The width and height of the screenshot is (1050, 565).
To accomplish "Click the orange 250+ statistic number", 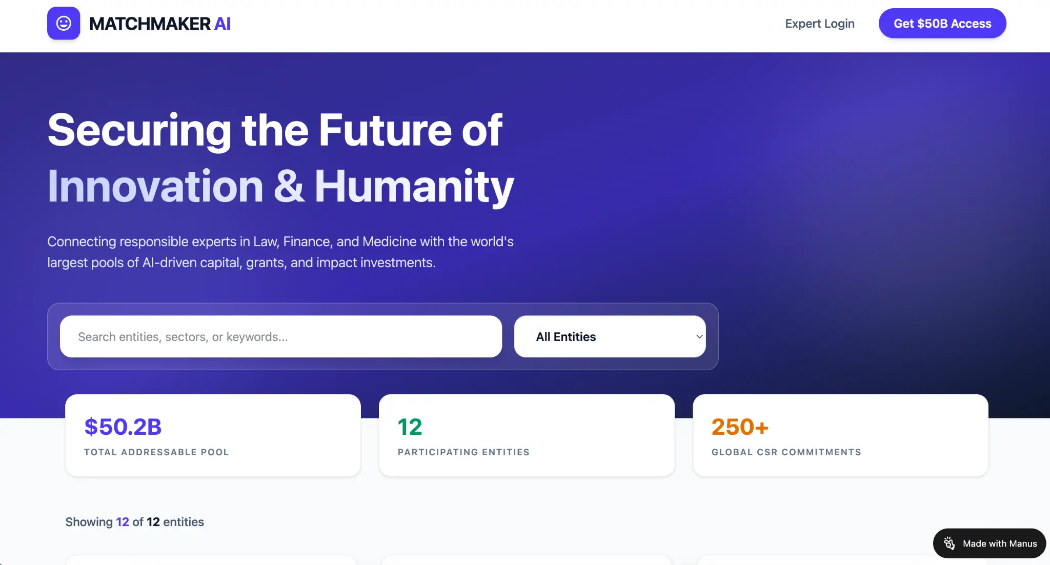I will [x=740, y=427].
